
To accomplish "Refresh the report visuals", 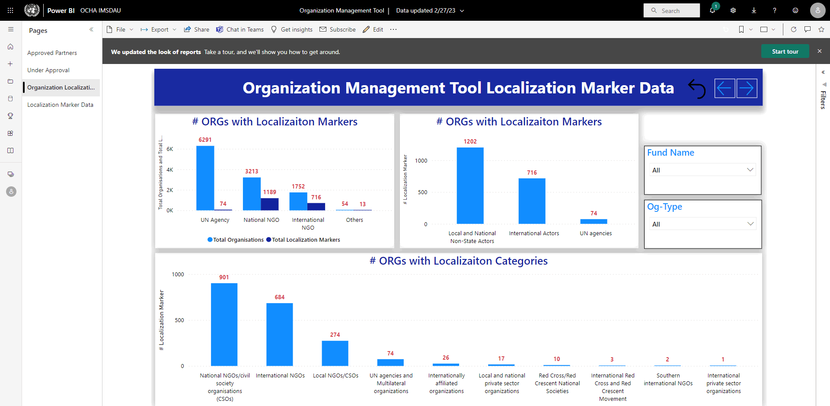I will point(794,29).
